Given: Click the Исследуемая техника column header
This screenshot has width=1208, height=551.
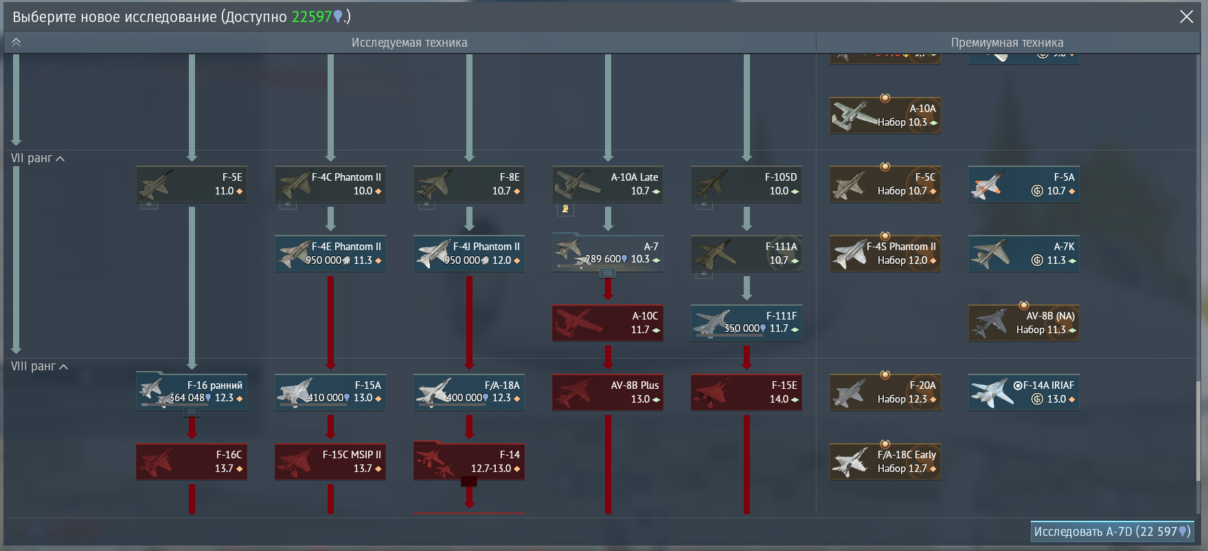Looking at the screenshot, I should (x=409, y=43).
